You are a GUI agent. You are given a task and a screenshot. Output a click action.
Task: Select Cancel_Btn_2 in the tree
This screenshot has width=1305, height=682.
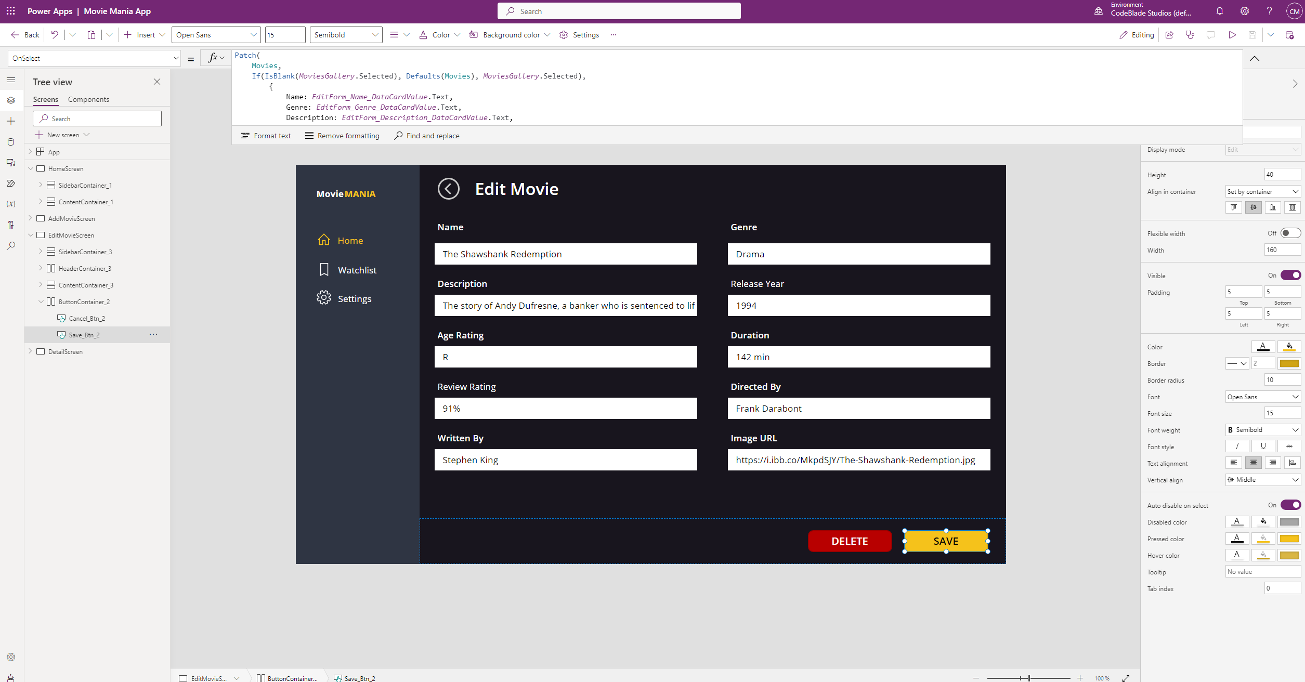(x=87, y=318)
